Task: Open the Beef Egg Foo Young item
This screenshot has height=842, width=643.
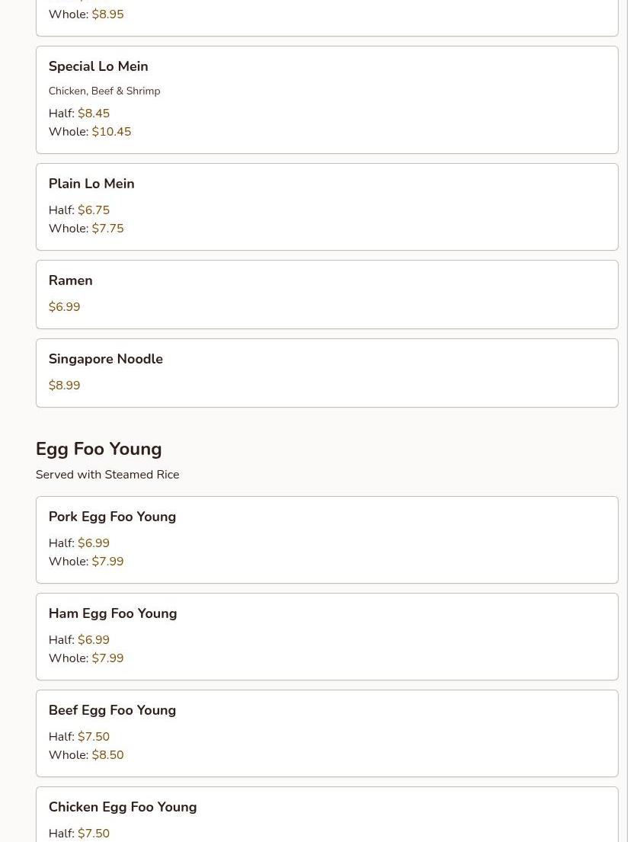Action: pos(112,710)
